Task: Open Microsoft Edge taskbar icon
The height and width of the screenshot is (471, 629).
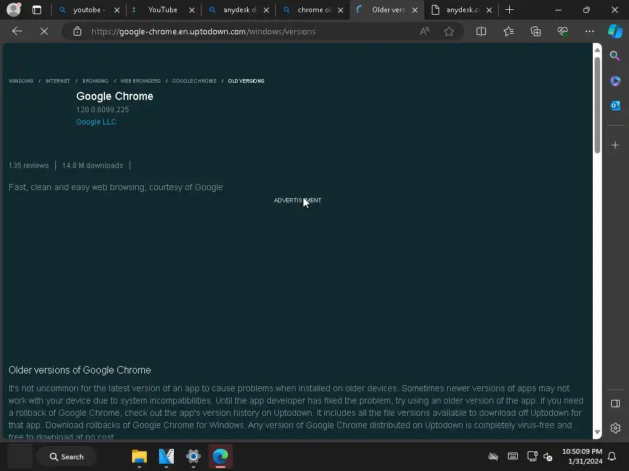Action: click(221, 456)
